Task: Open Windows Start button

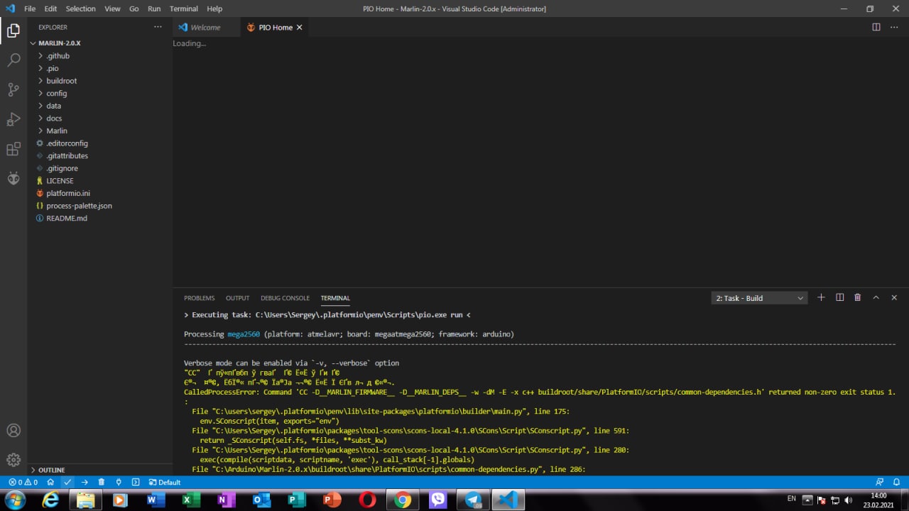Action: [x=14, y=500]
